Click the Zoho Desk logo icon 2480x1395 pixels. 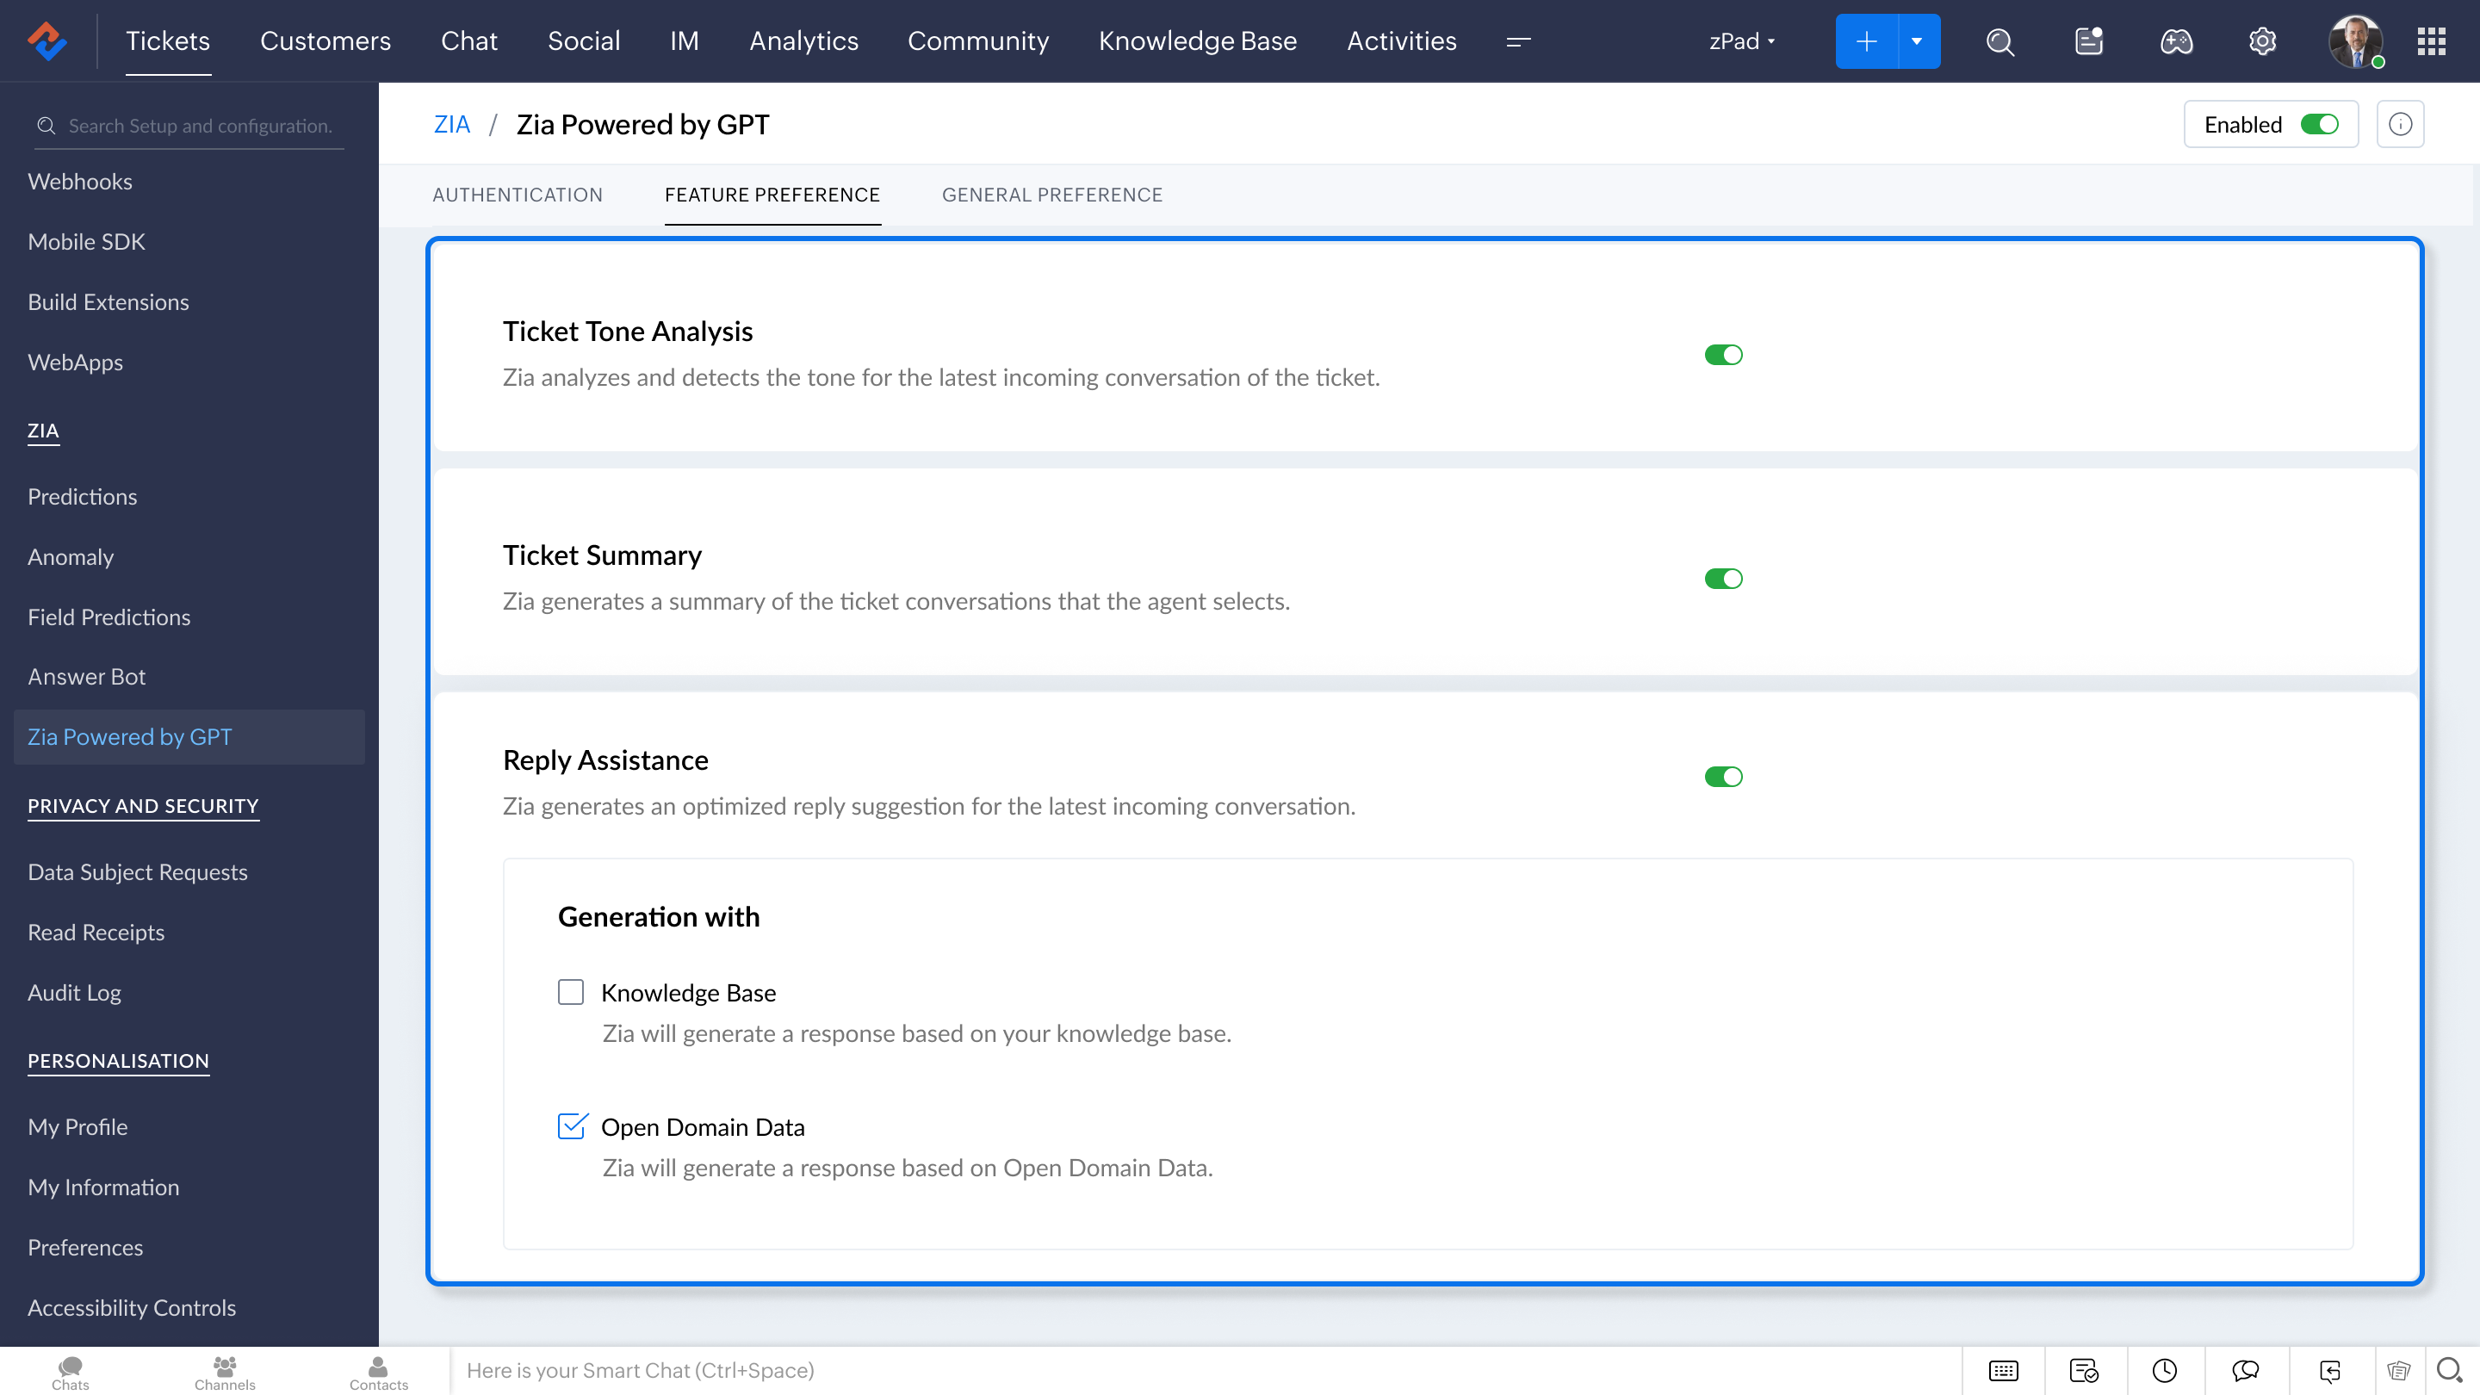tap(46, 41)
